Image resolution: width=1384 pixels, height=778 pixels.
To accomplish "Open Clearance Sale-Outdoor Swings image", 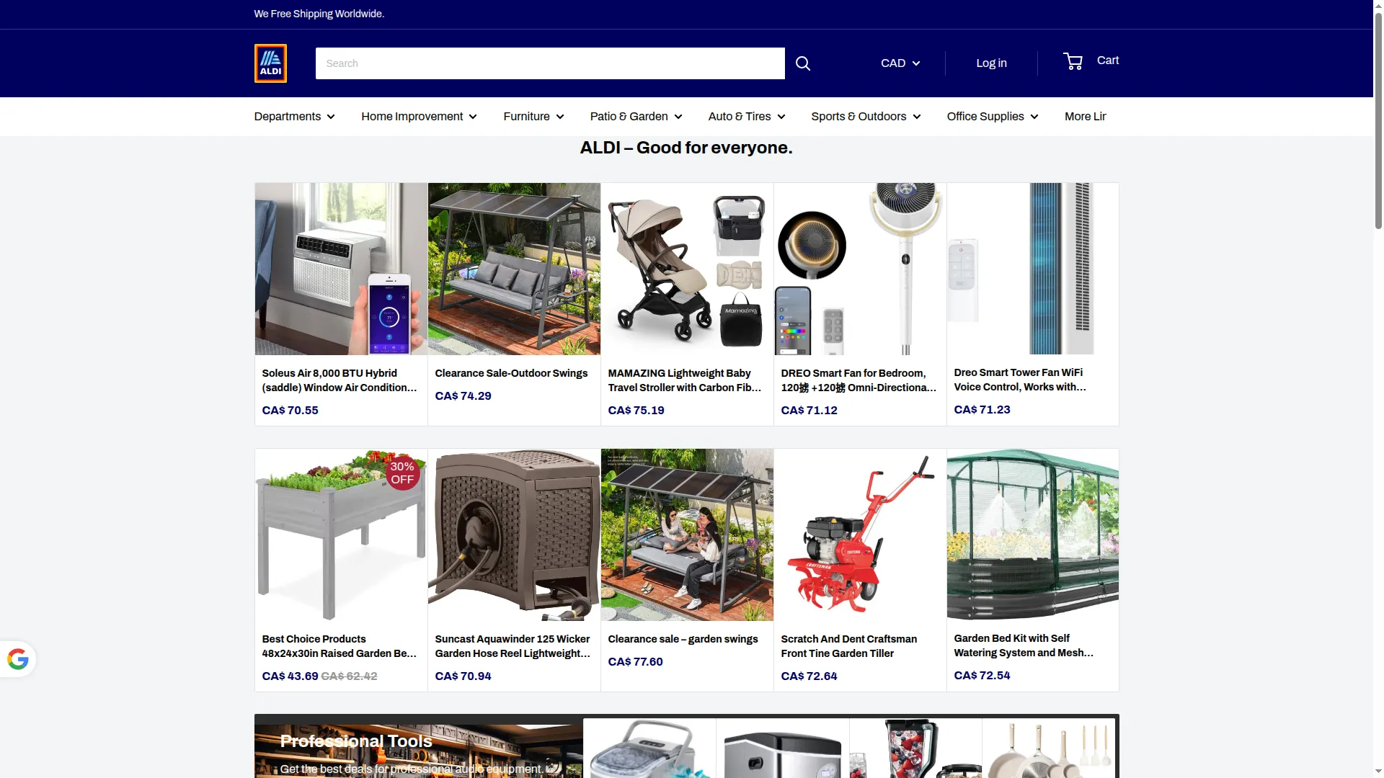I will 514,269.
